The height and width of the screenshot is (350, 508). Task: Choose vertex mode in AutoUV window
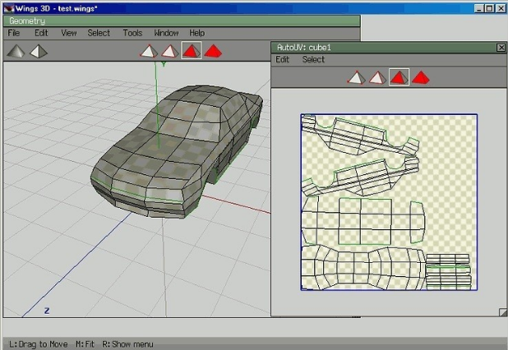[x=356, y=78]
